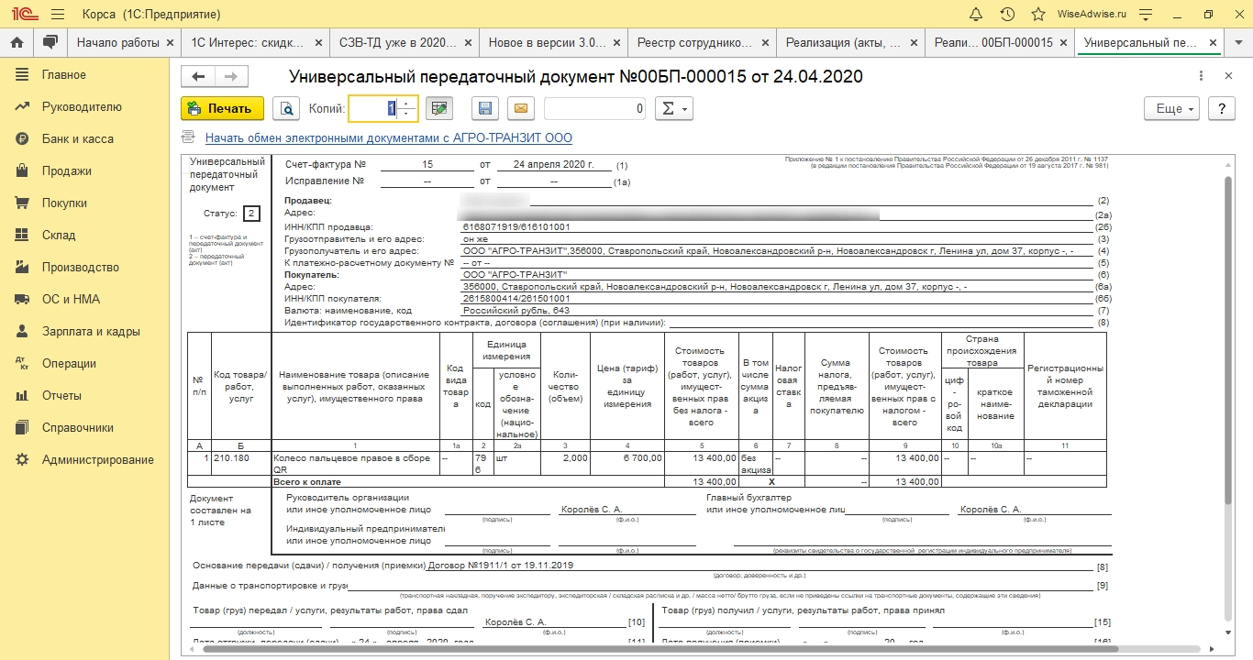Open the Продажи section in sidebar
This screenshot has width=1253, height=660.
(x=66, y=170)
